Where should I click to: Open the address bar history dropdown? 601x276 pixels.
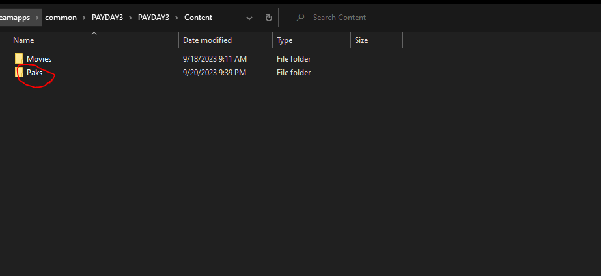(x=249, y=18)
